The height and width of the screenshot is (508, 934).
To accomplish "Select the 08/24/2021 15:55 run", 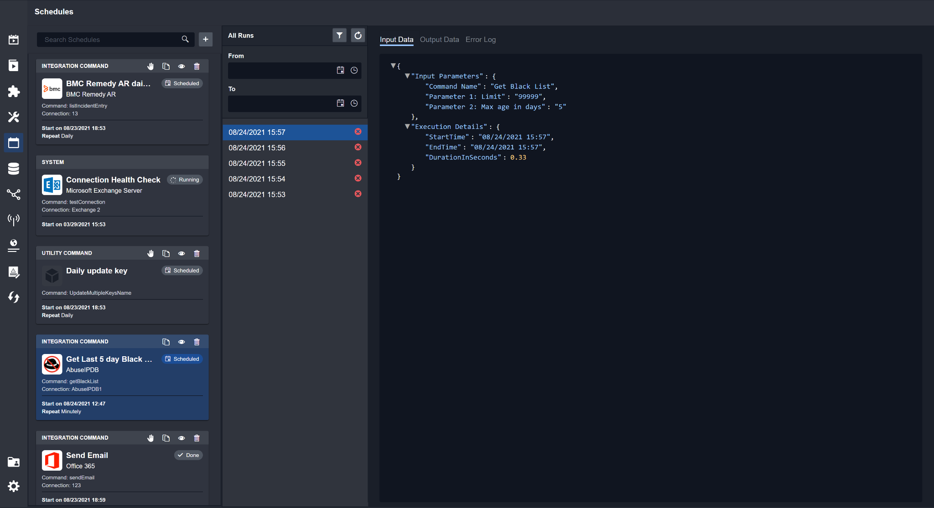I will point(257,164).
